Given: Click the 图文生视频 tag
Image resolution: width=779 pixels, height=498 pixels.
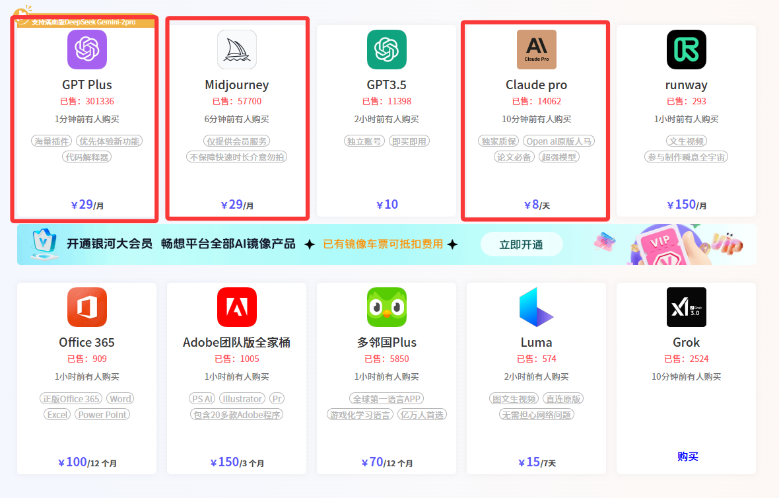Looking at the screenshot, I should [514, 399].
